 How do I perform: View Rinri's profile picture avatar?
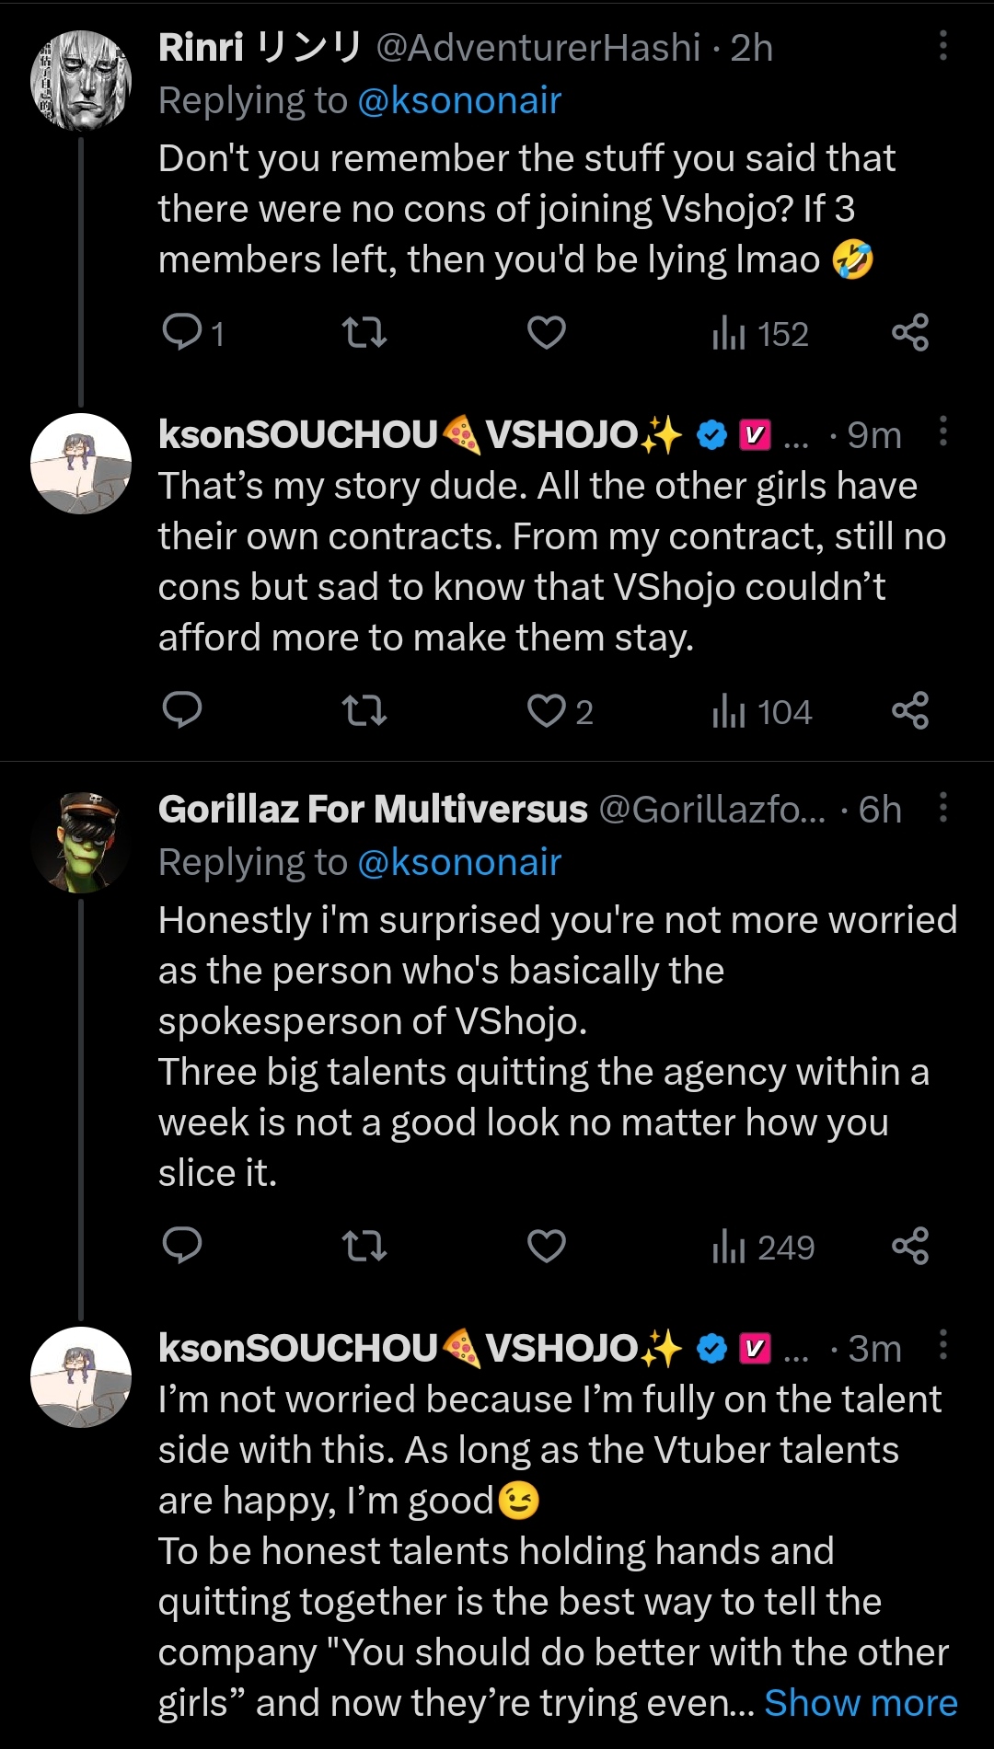(81, 81)
